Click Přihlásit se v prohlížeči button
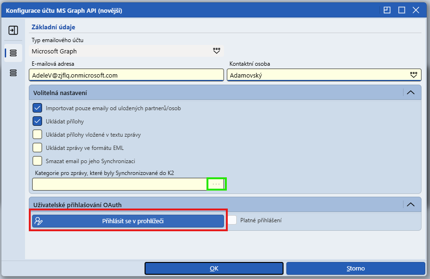This screenshot has width=430, height=279. point(128,221)
